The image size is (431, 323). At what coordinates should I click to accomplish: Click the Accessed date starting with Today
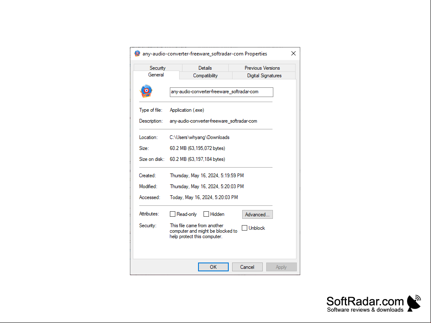coord(204,197)
